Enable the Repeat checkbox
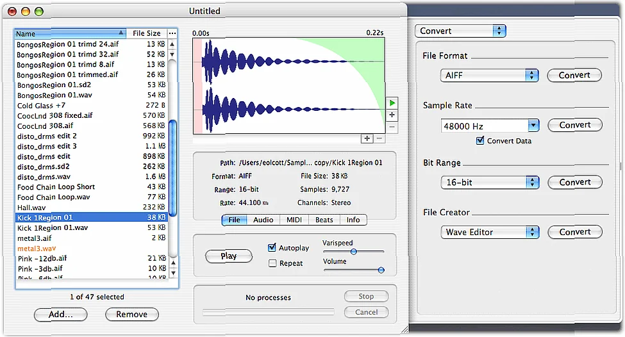 tap(272, 263)
